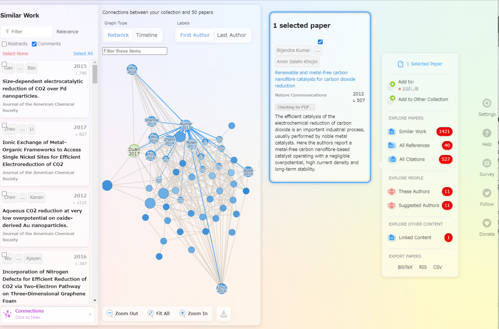Screen dimensions: 499x329
Task: Click the Similar Work papers icon
Action: click(x=392, y=132)
